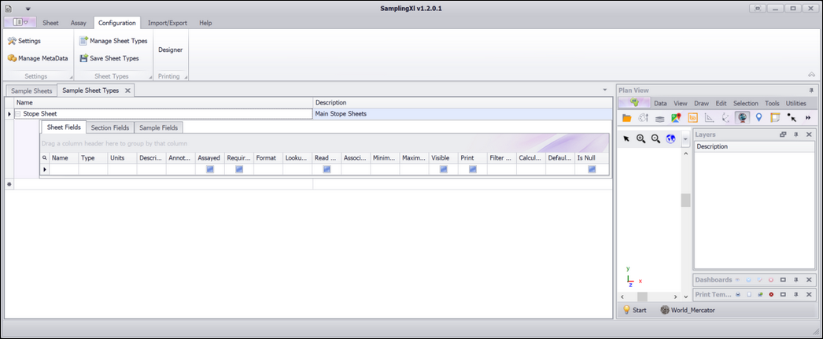The height and width of the screenshot is (339, 823).
Task: Click the map icon in Plan View toolbar
Action: click(676, 118)
